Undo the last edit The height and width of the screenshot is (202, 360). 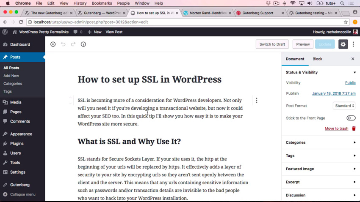pos(63,44)
